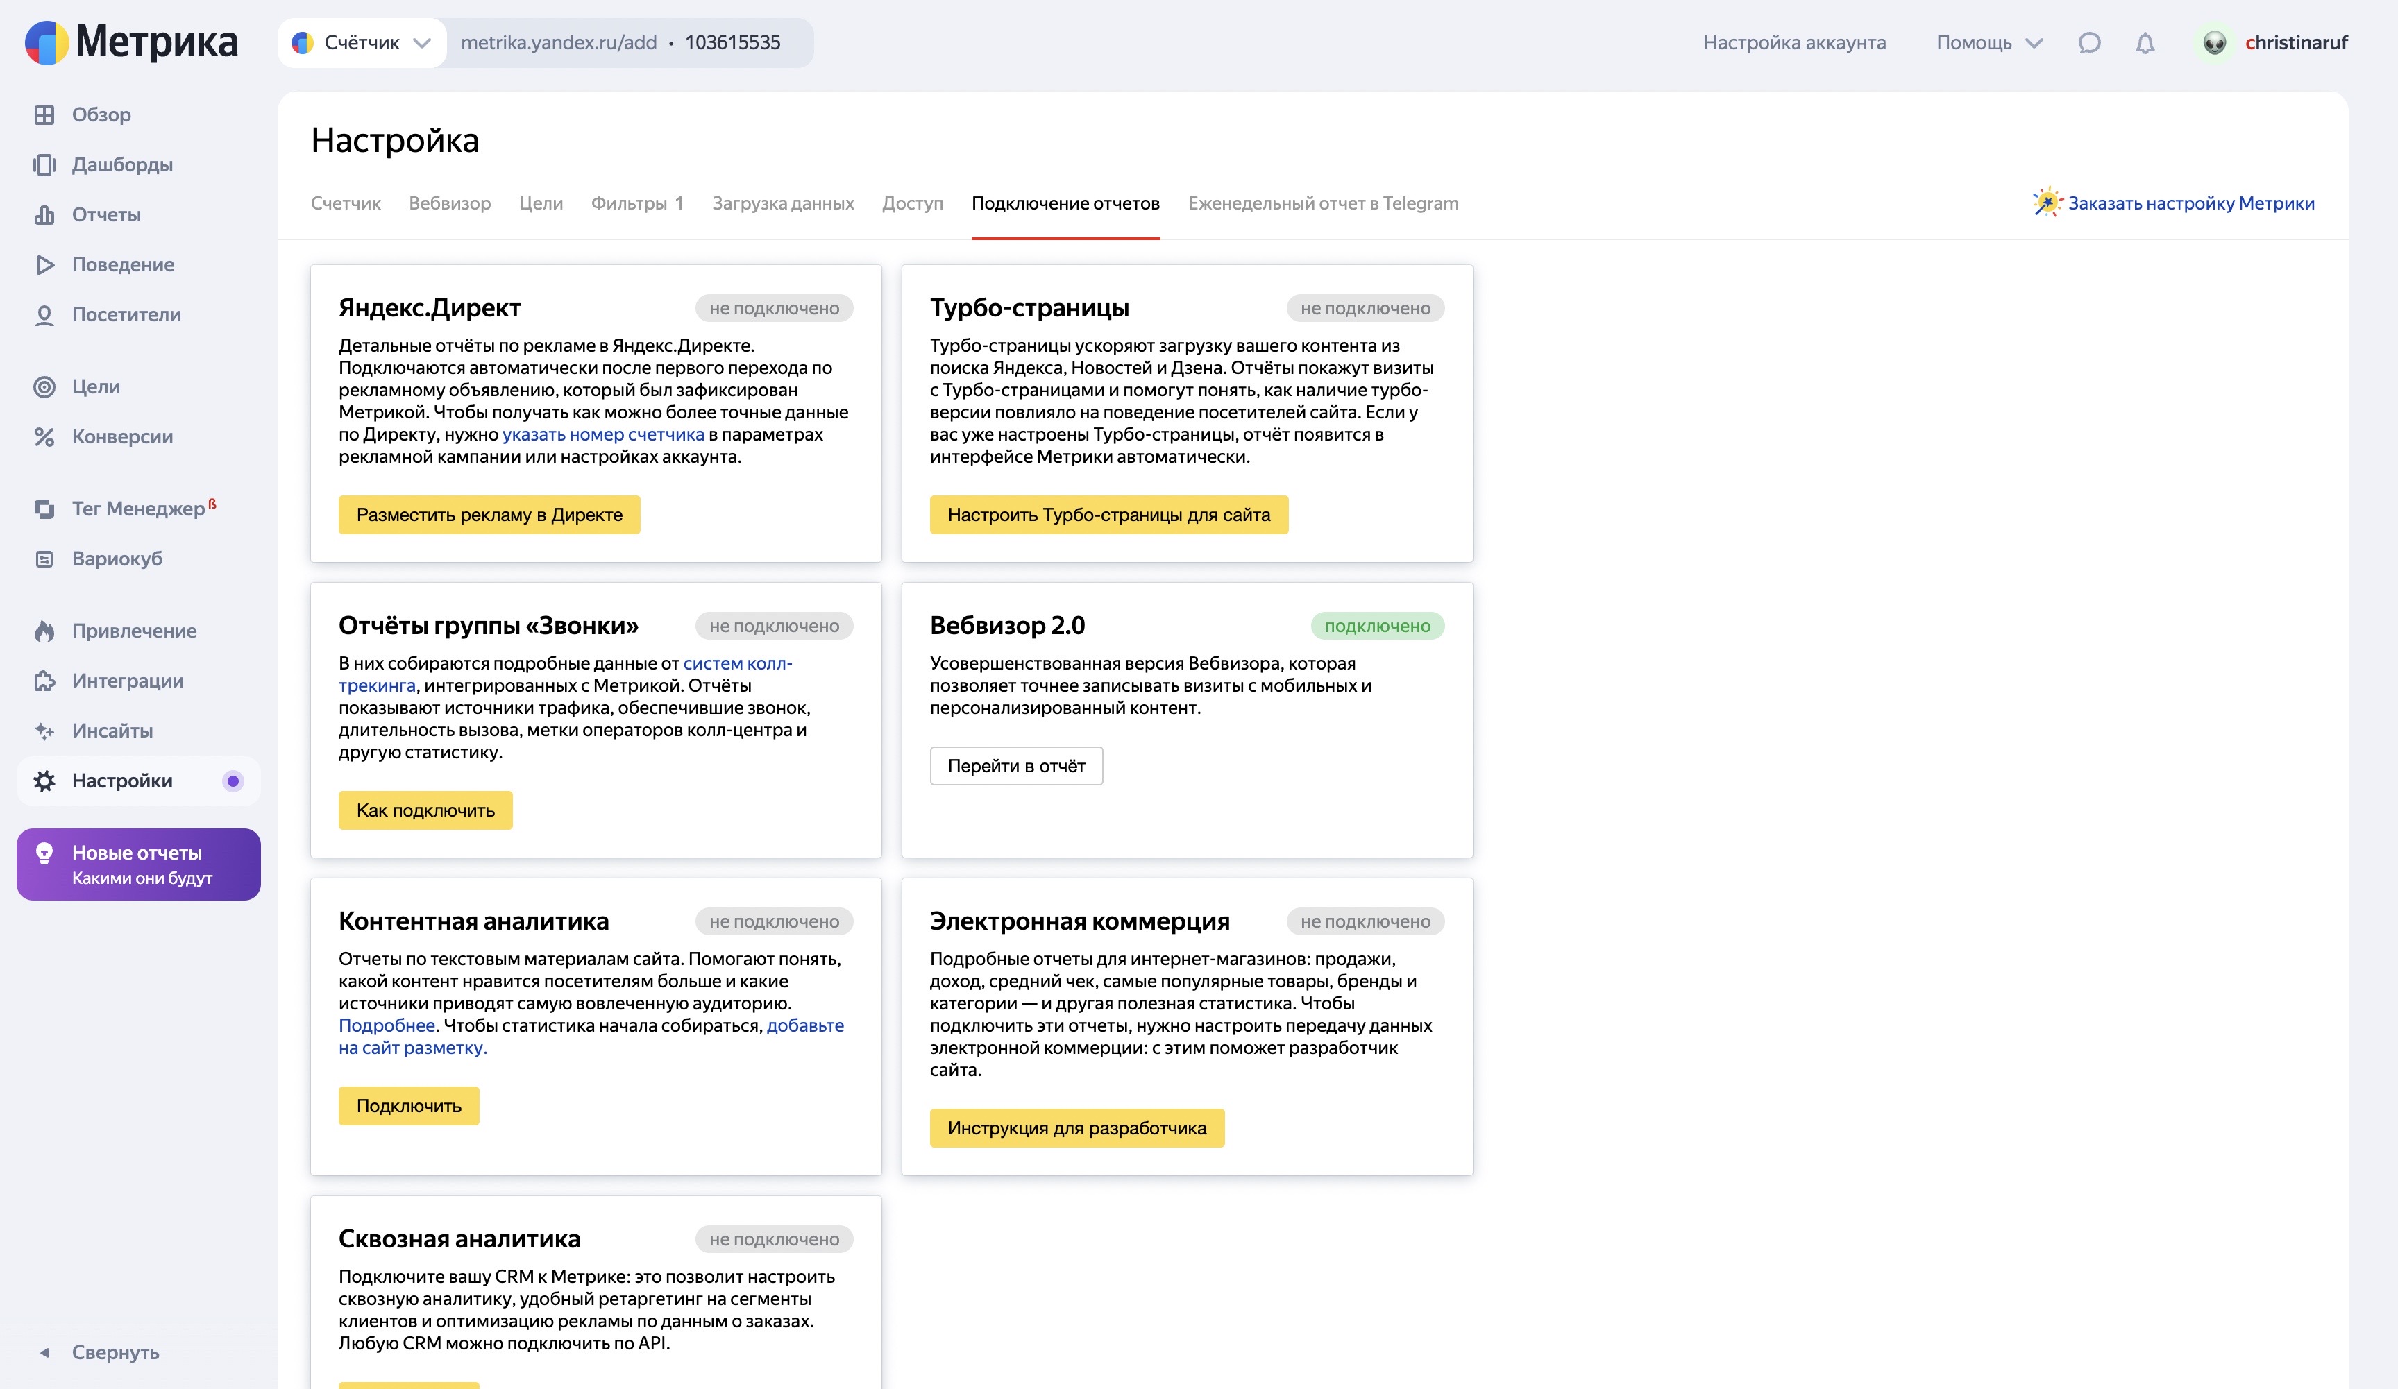The height and width of the screenshot is (1389, 2398).
Task: Switch to the Цели settings tab
Action: tap(541, 203)
